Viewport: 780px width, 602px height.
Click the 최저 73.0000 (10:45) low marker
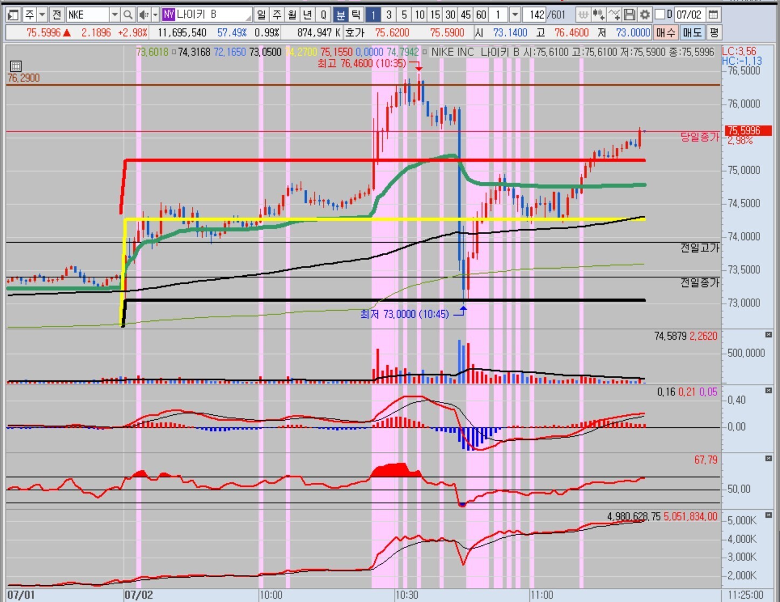click(x=404, y=314)
